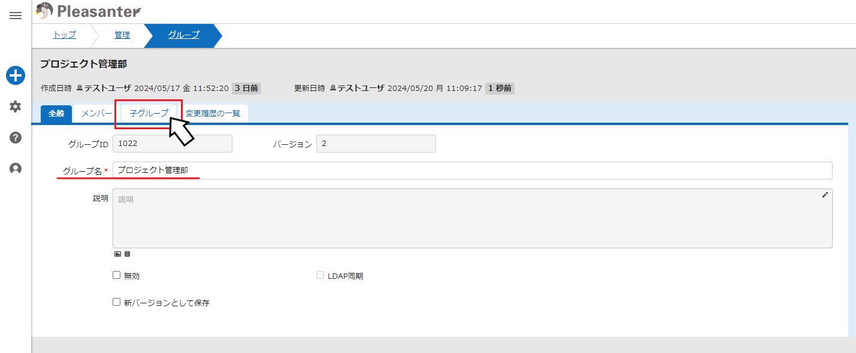Click the video/table icon below 説明
Screen dimensions: 856x353
[127, 254]
